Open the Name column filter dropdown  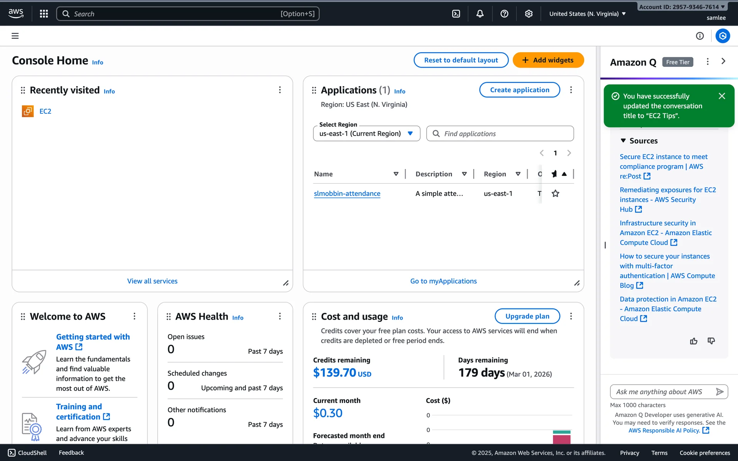[396, 174]
